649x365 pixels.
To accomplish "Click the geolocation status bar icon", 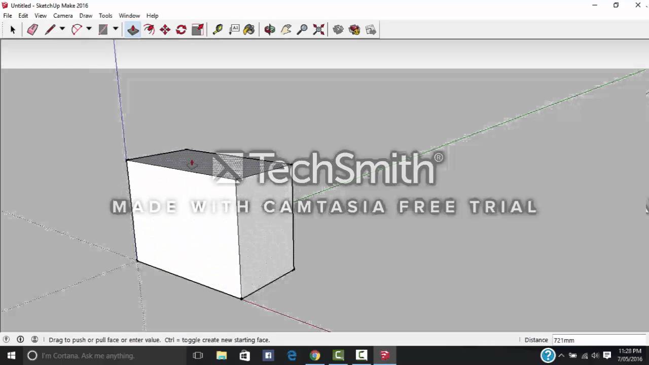I will click(x=6, y=340).
